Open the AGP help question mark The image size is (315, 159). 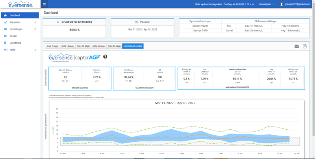(x=105, y=57)
